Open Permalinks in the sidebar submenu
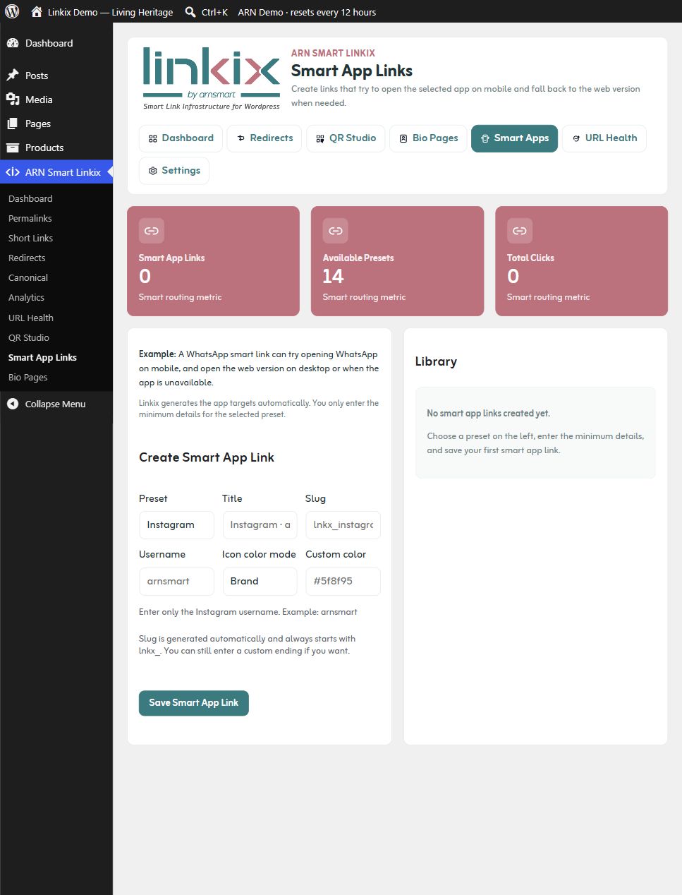This screenshot has width=682, height=895. [30, 218]
